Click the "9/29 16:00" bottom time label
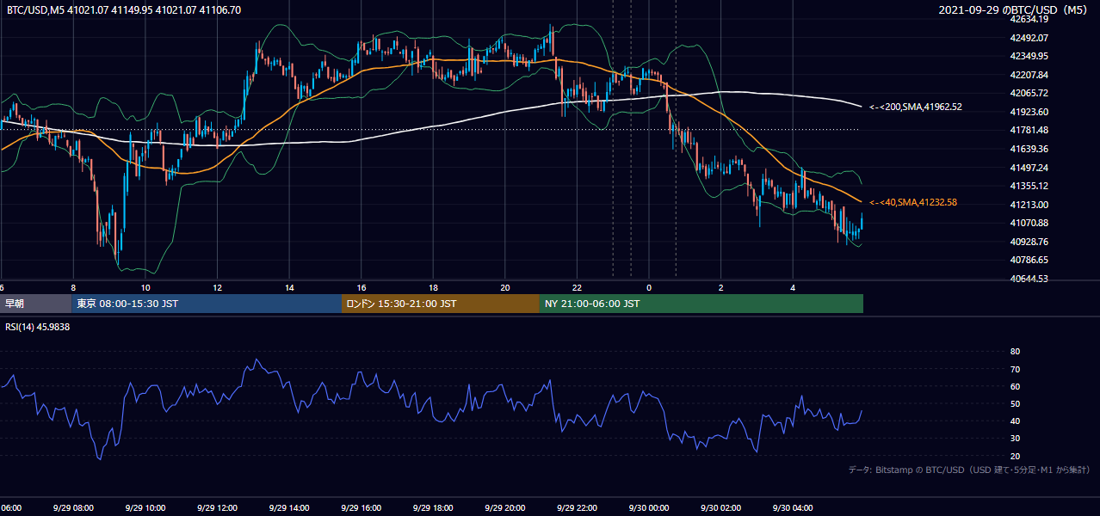The height and width of the screenshot is (516, 1100). click(x=360, y=508)
